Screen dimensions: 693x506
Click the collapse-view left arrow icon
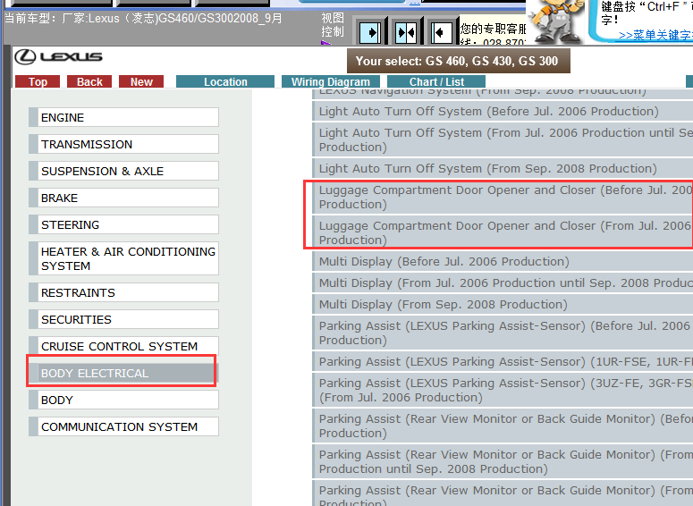(x=442, y=32)
